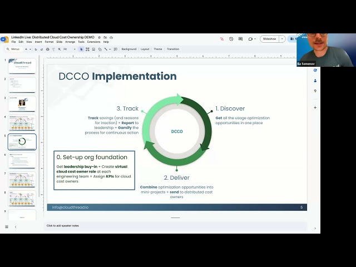Expand the Line tool dropdown arrow

point(110,49)
